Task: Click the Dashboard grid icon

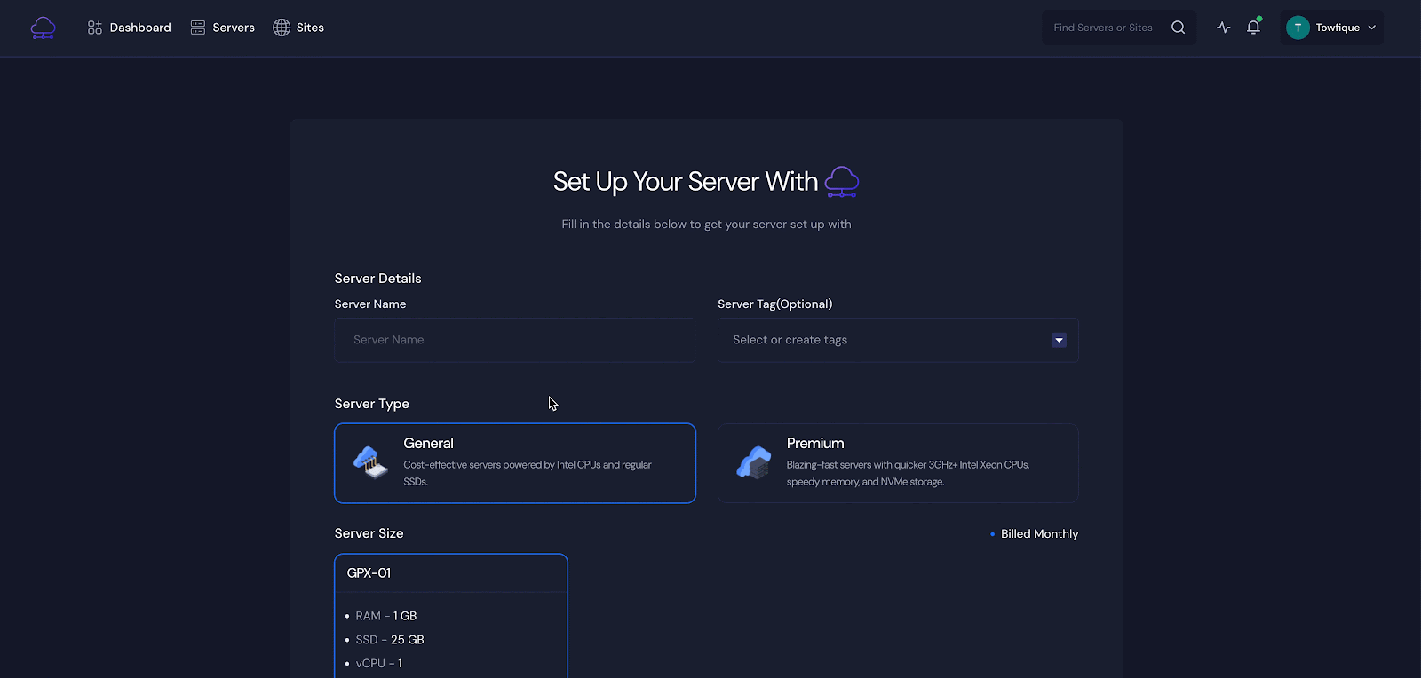Action: [95, 28]
